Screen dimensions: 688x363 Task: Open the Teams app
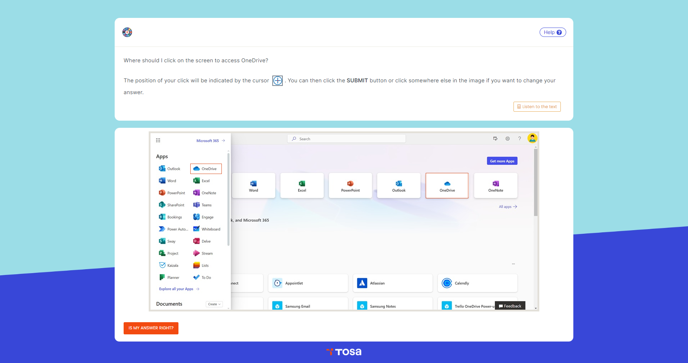[x=202, y=205]
